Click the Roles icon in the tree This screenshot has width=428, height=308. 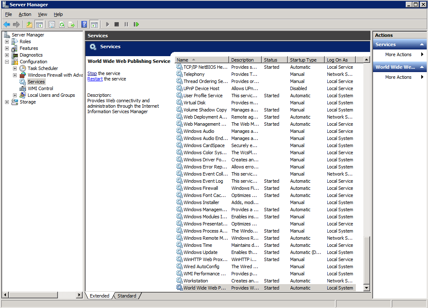coord(15,42)
